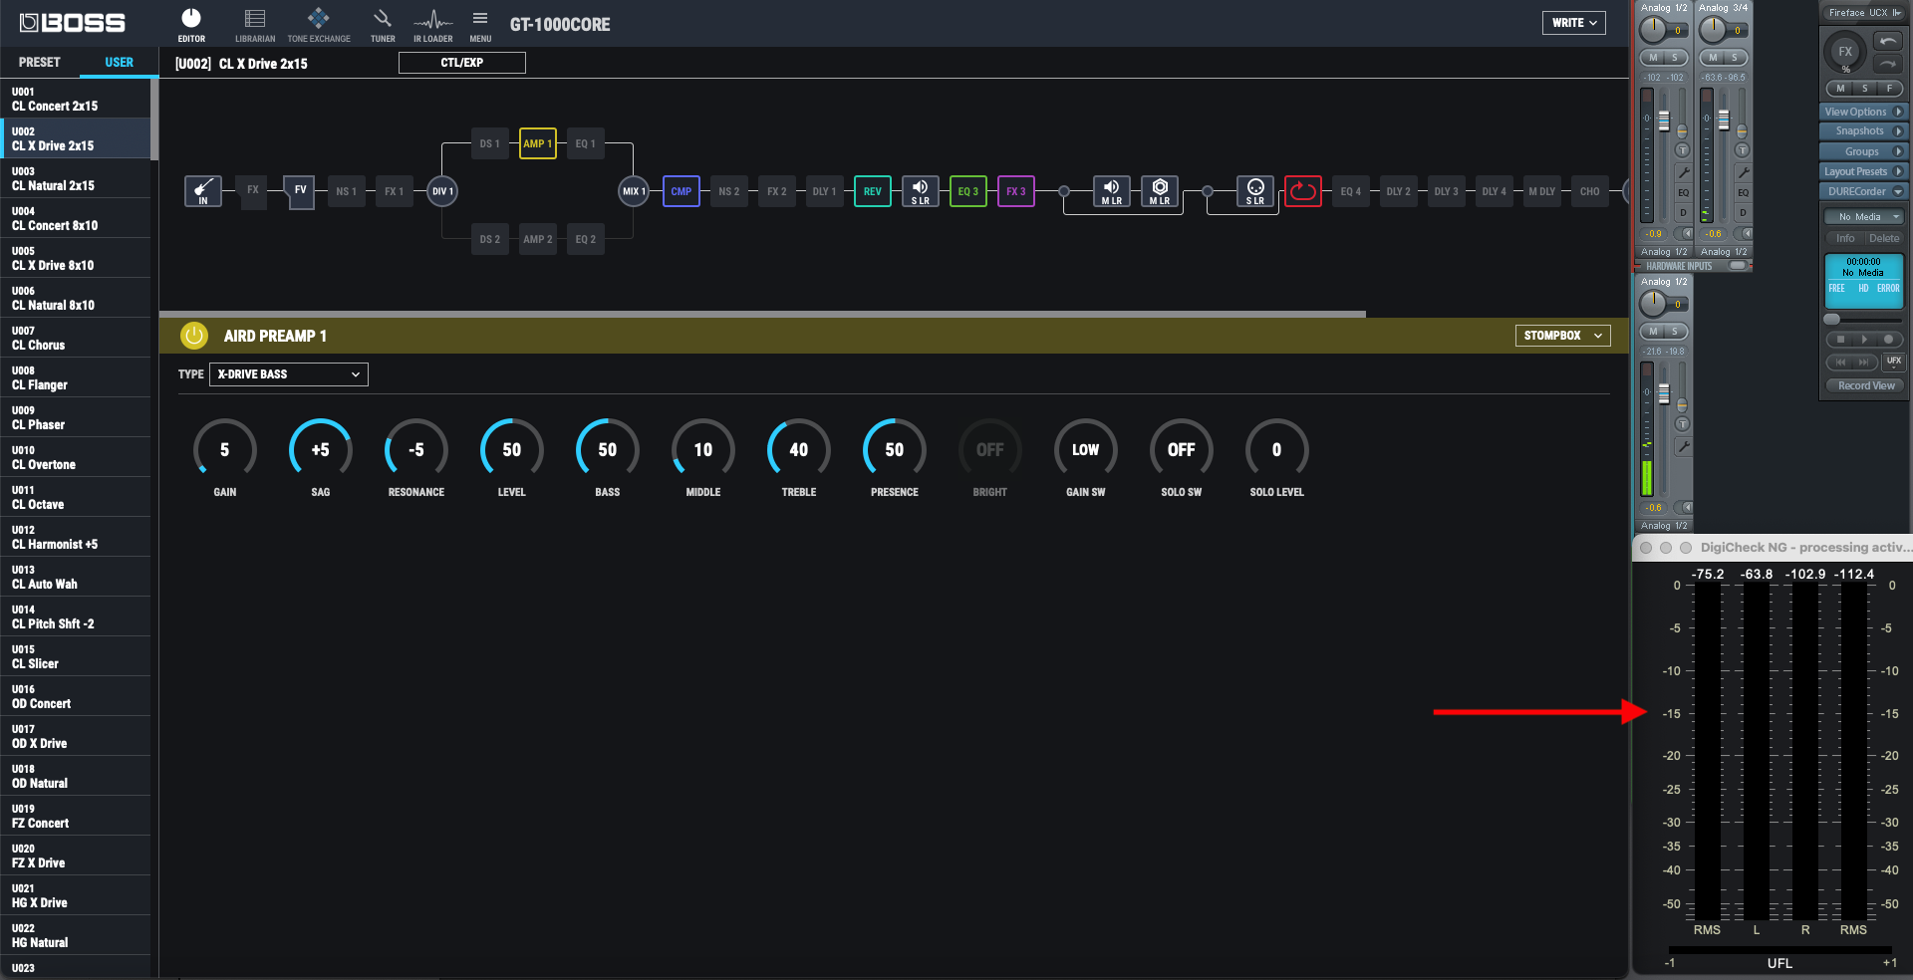Select patch U001 CL Concert 2x15
This screenshot has height=980, width=1913.
coord(76,99)
